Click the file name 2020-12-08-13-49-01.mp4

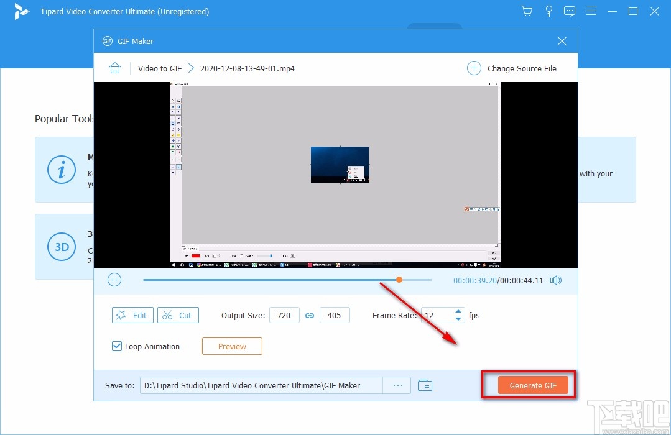click(248, 68)
